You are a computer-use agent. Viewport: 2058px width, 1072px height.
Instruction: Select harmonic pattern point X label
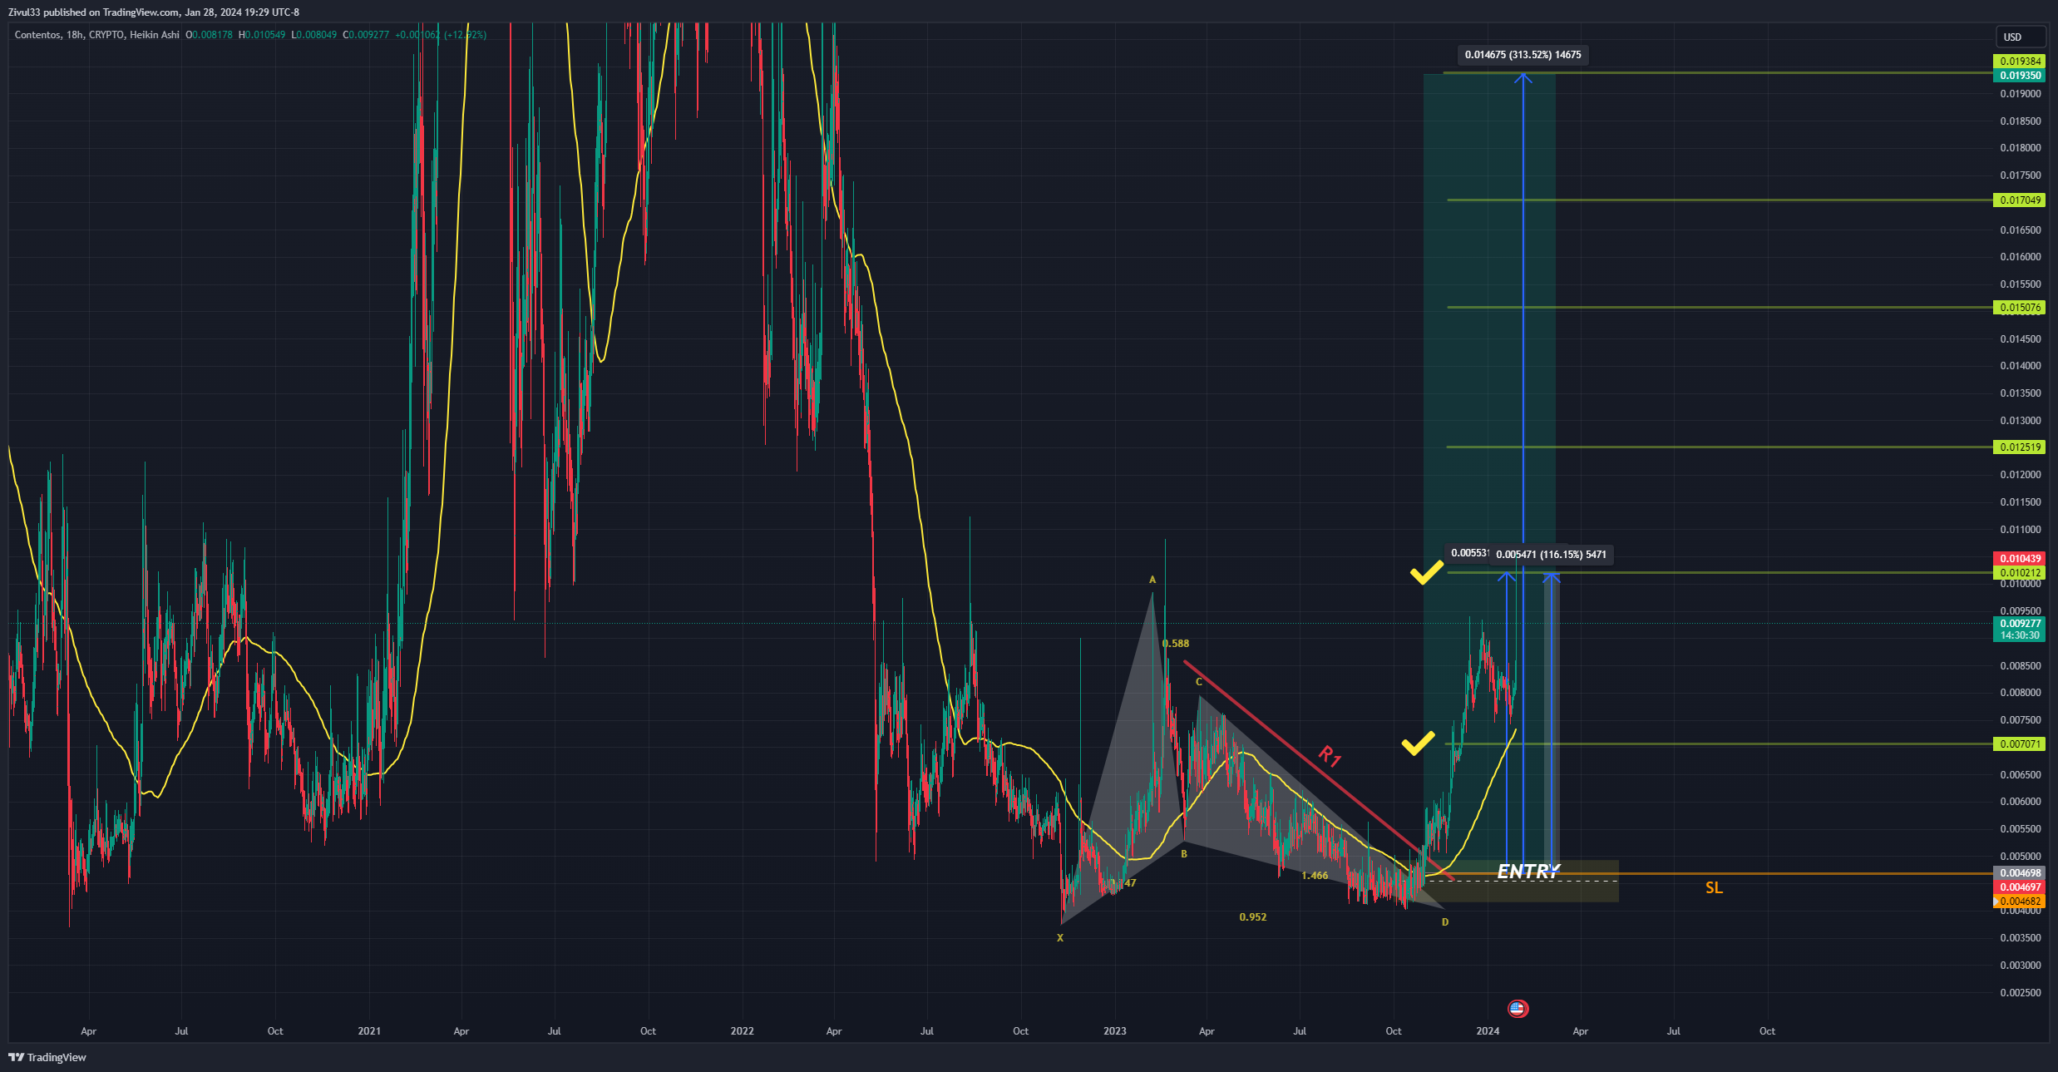(x=1059, y=938)
